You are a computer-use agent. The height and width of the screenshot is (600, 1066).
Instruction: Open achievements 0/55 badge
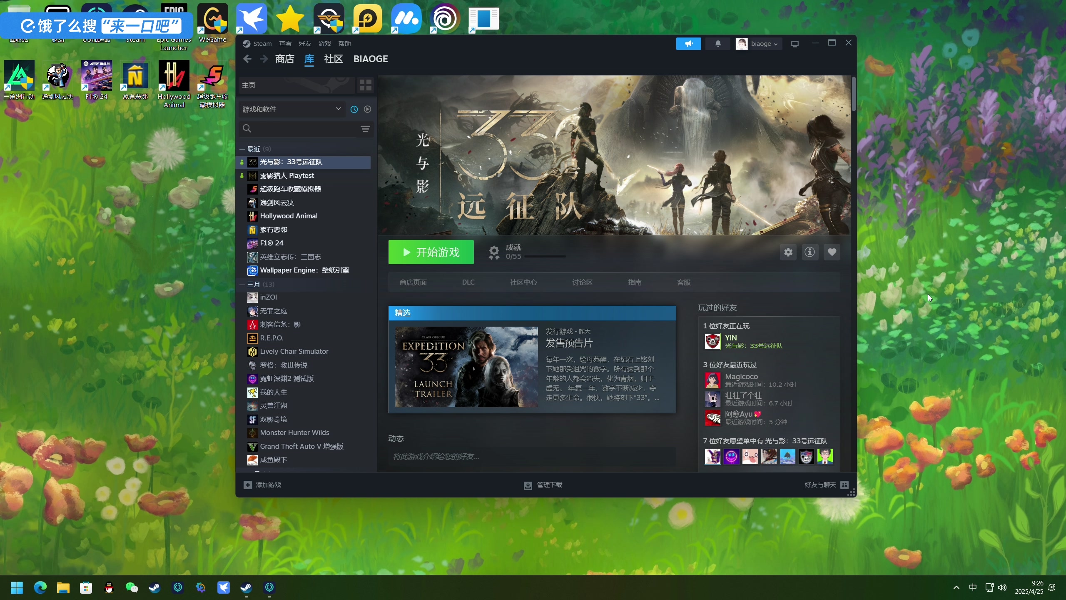(x=494, y=252)
